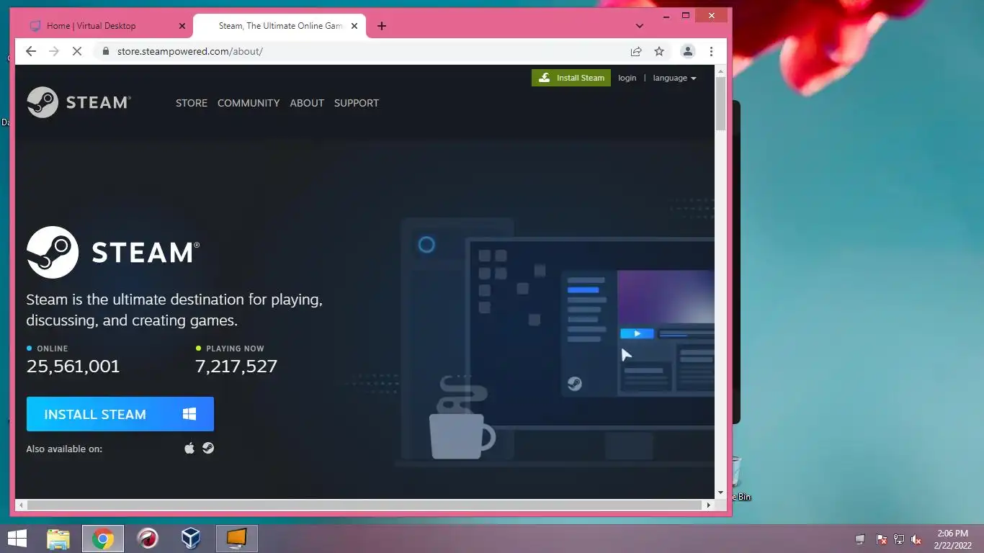Viewport: 984px width, 553px height.
Task: Click the taskbar clock and date
Action: [x=953, y=539]
